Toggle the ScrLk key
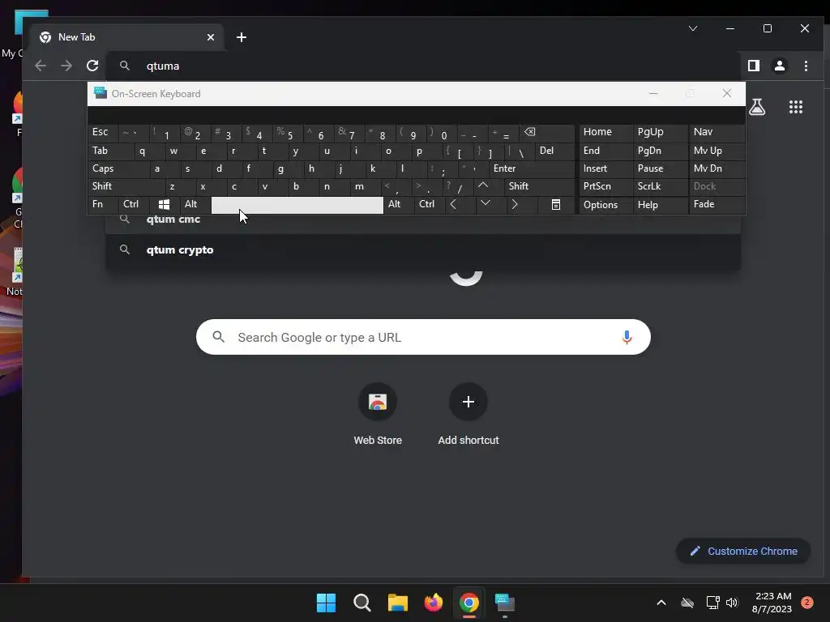Viewport: 830px width, 622px height. (660, 186)
